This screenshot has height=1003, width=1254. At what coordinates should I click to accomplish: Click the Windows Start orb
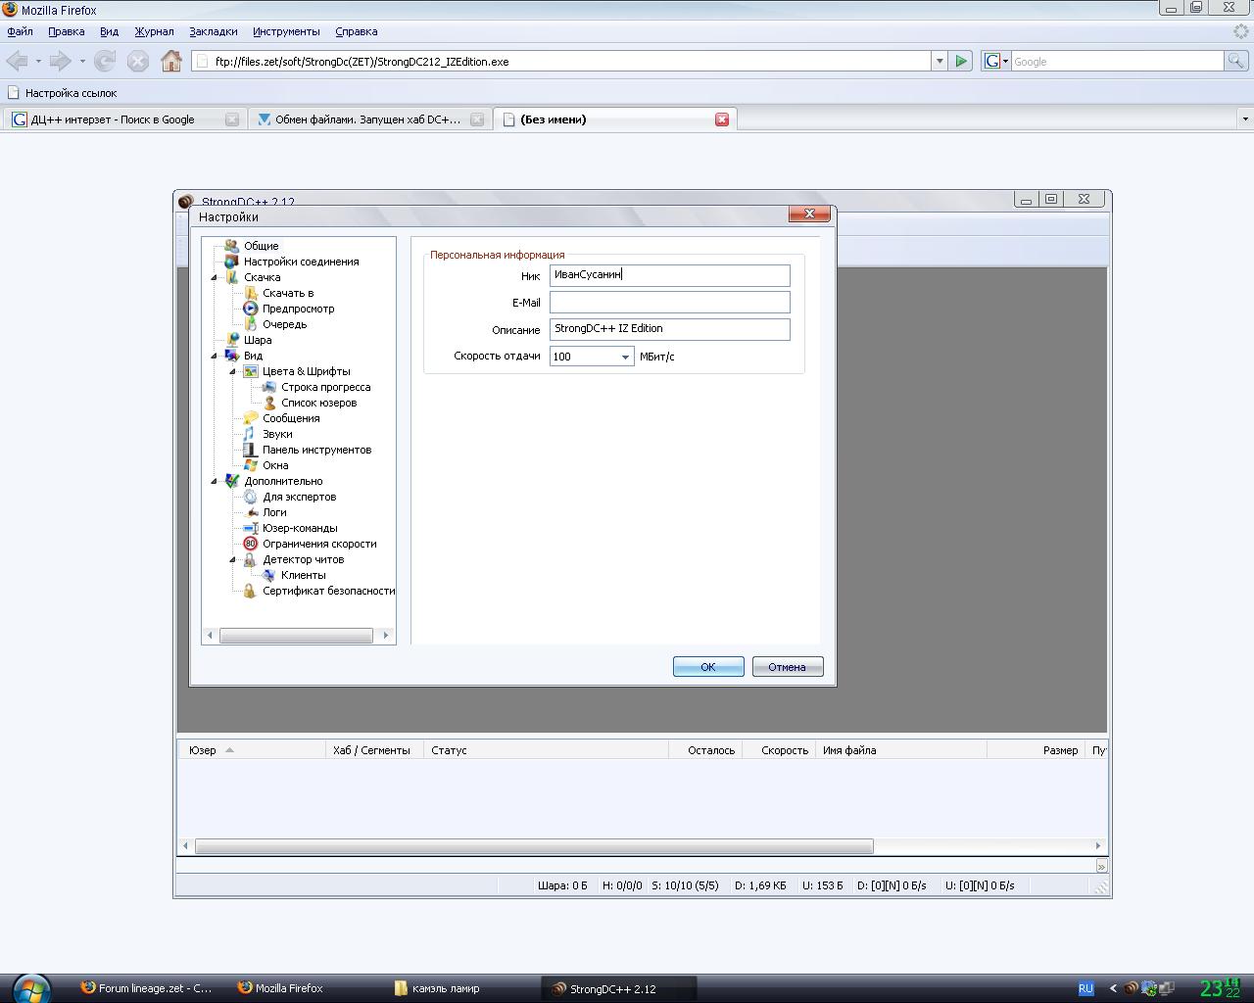31,987
